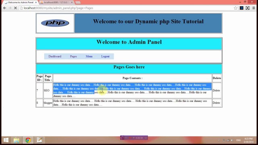The image size is (258, 145).
Task: Click page ID 8 cell
Action: 40,103
